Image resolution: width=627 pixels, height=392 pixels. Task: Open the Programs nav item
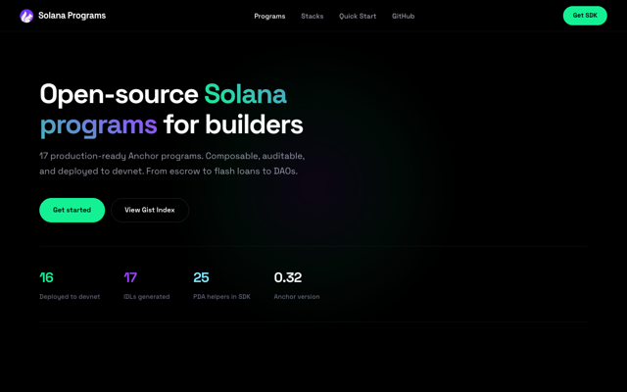pyautogui.click(x=269, y=16)
